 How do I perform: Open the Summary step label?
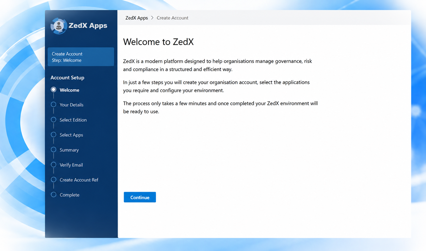coord(69,150)
